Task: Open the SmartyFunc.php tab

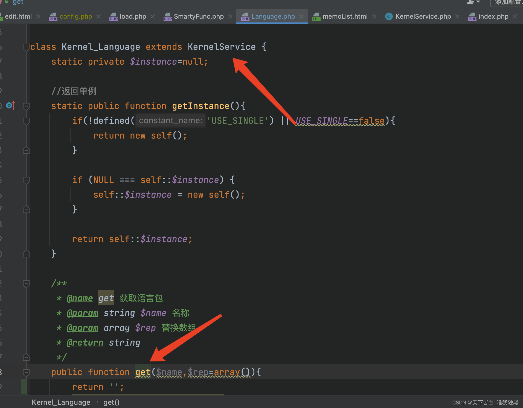Action: tap(199, 16)
